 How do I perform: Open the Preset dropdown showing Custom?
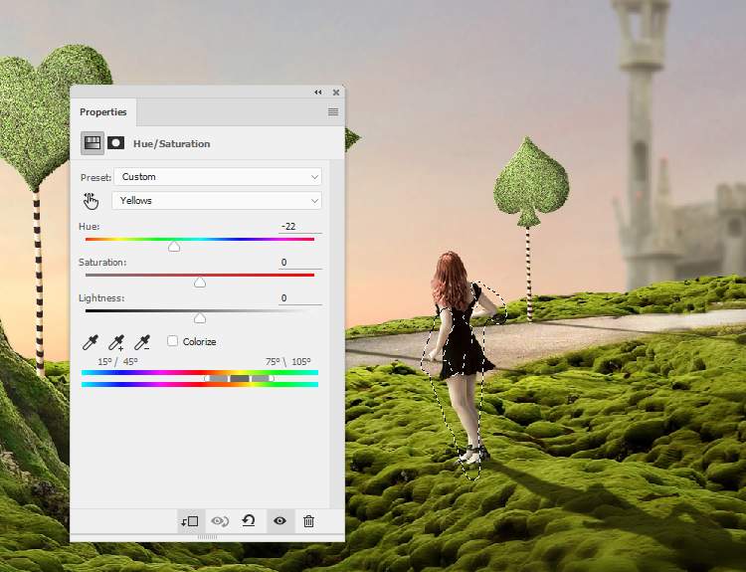coord(218,177)
